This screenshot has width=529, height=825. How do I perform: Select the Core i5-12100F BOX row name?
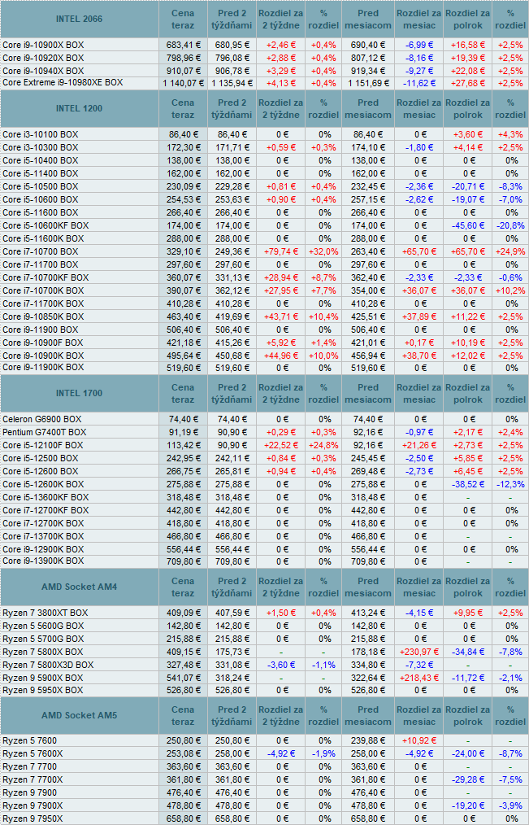pyautogui.click(x=42, y=445)
